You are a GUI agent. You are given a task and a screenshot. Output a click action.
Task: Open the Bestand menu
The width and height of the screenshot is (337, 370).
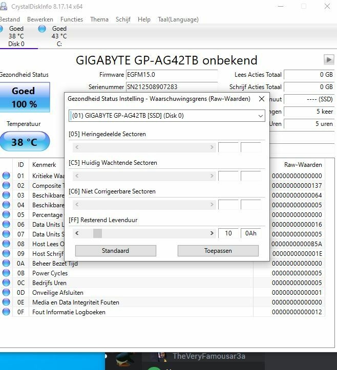tap(10, 19)
